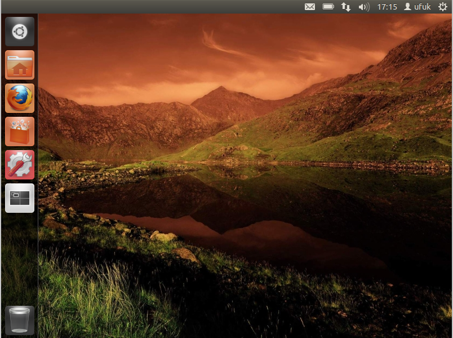
Task: Enable messaging status via envelope menu
Action: tap(310, 7)
